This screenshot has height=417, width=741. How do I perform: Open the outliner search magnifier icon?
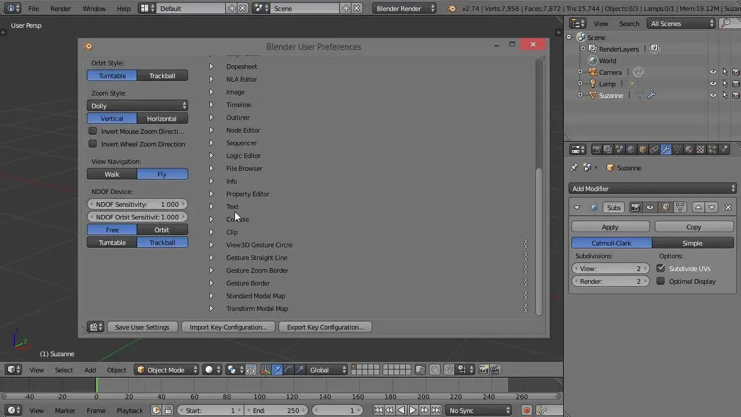pos(725,23)
